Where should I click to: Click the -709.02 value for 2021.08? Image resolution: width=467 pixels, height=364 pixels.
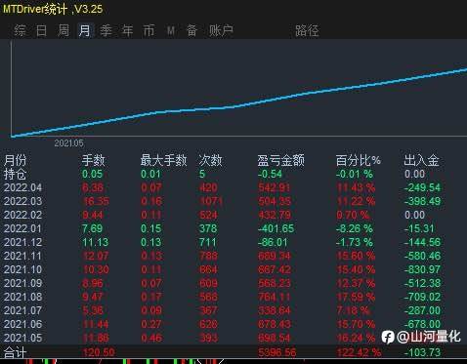422,297
